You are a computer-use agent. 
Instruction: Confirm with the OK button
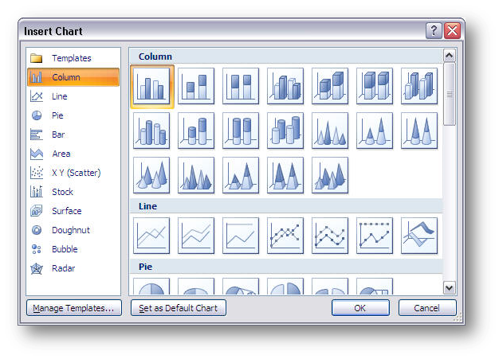coord(360,308)
